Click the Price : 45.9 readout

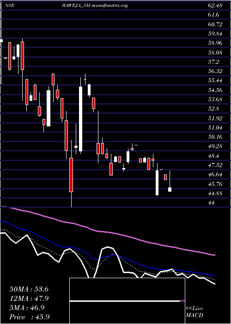tap(29, 317)
